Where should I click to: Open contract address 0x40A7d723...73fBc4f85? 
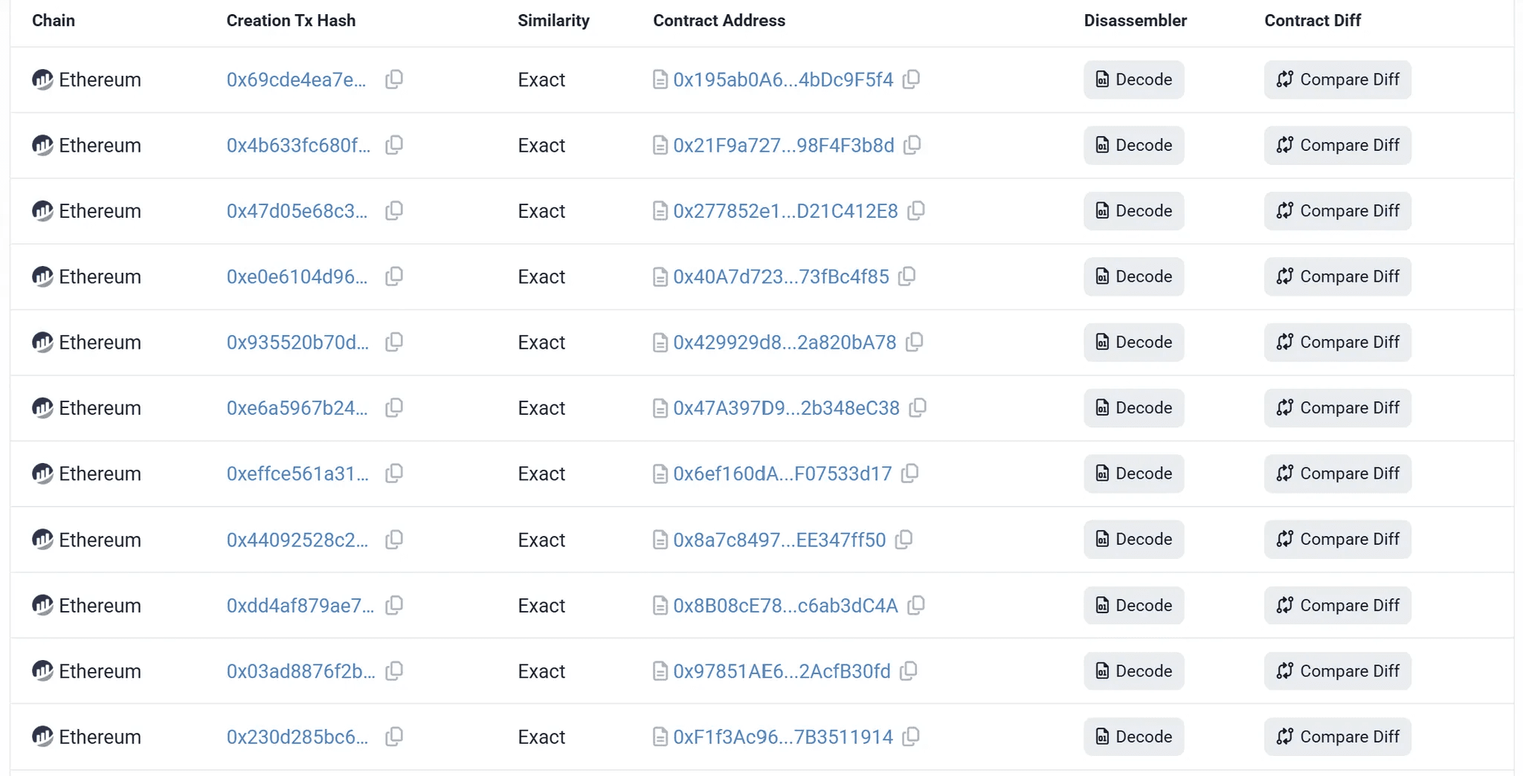pos(781,277)
